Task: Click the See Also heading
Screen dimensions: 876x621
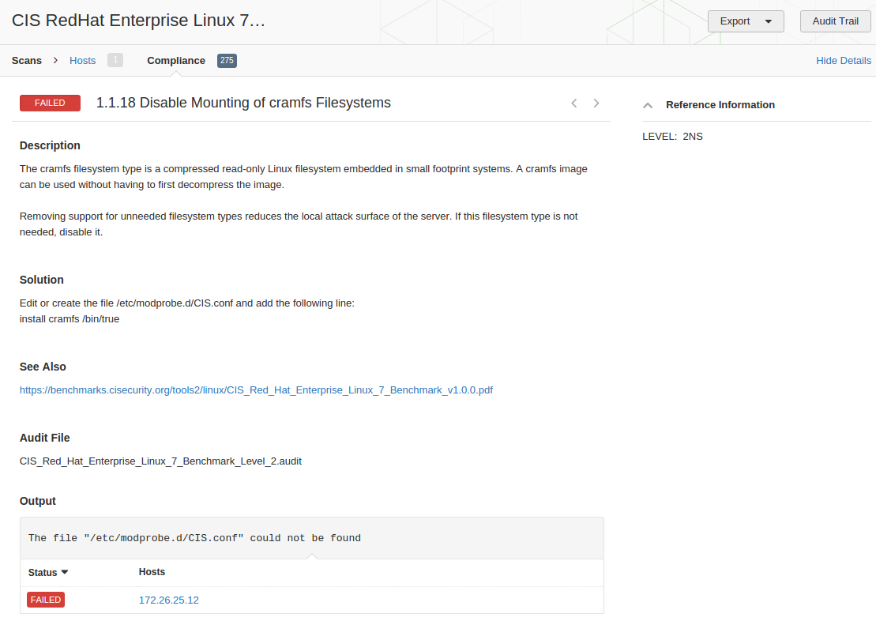Action: (x=43, y=367)
